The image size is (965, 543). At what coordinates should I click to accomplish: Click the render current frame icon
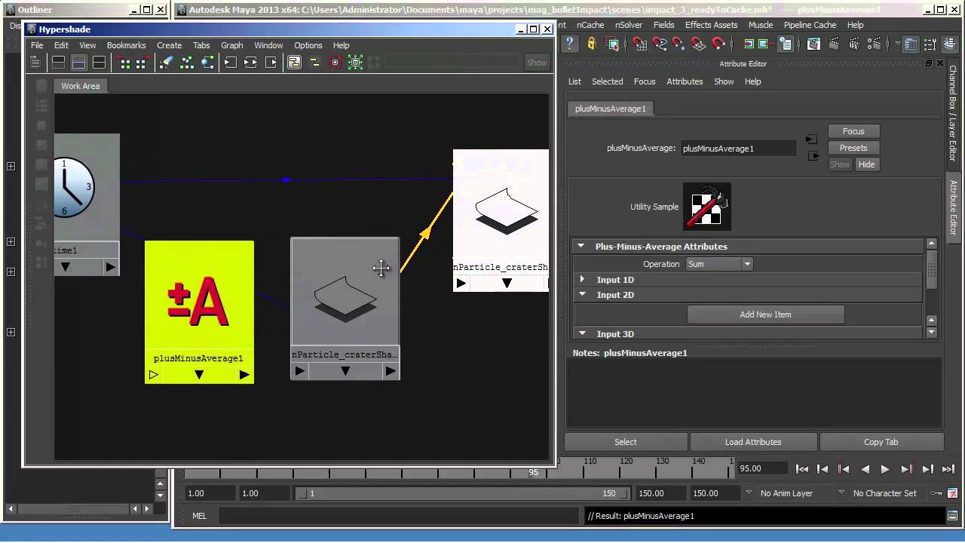833,44
